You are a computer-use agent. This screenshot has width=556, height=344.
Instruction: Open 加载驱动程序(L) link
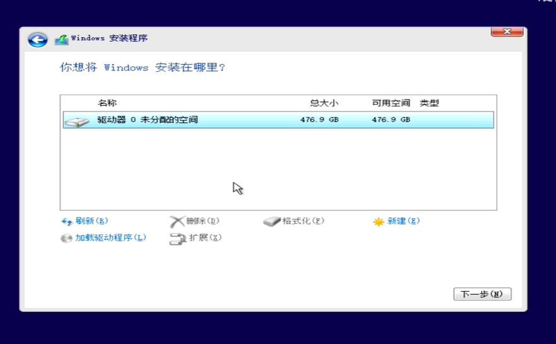[110, 238]
